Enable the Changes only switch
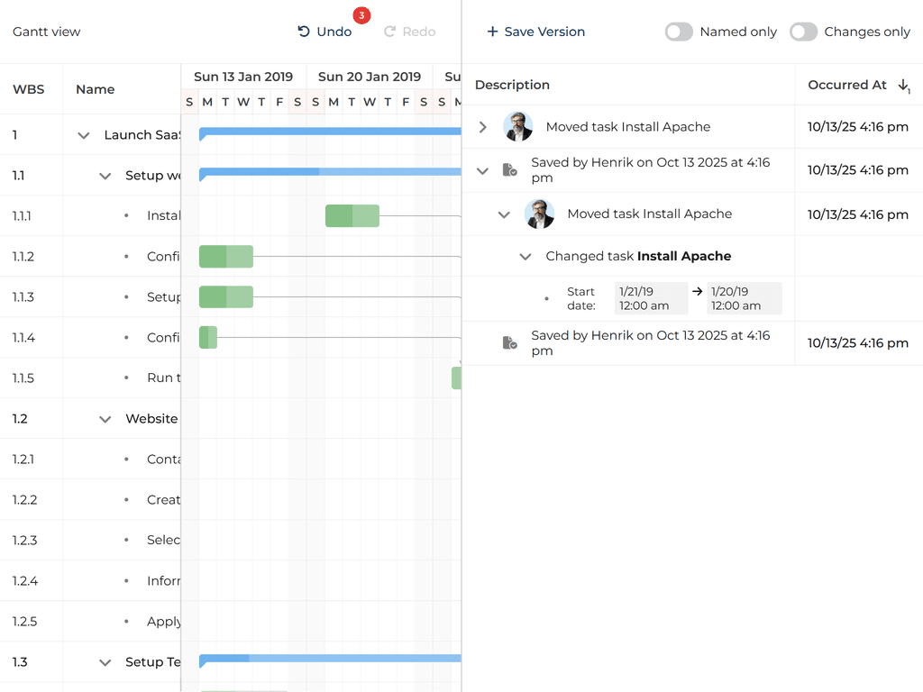Screen dimensions: 923x692 [x=803, y=32]
